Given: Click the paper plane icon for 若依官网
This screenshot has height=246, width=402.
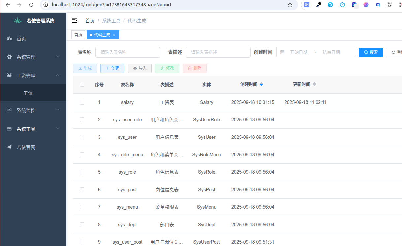Looking at the screenshot, I should pos(9,147).
